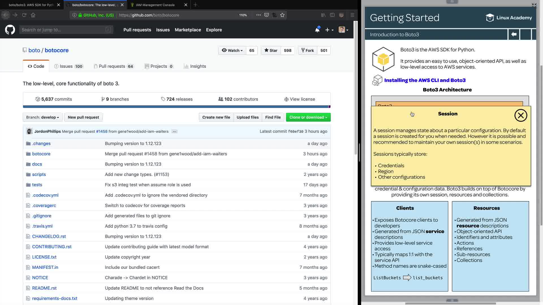Expand the commit message ellipsis
Image resolution: width=543 pixels, height=305 pixels.
click(174, 132)
